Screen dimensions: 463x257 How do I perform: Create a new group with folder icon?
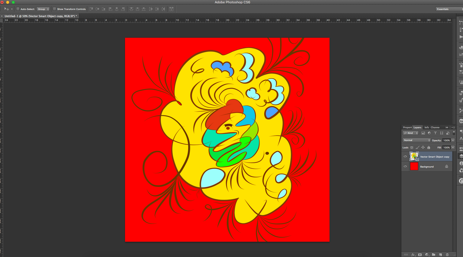pyautogui.click(x=434, y=254)
